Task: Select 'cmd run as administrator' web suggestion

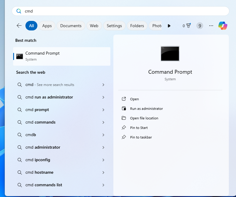Action: (62, 97)
